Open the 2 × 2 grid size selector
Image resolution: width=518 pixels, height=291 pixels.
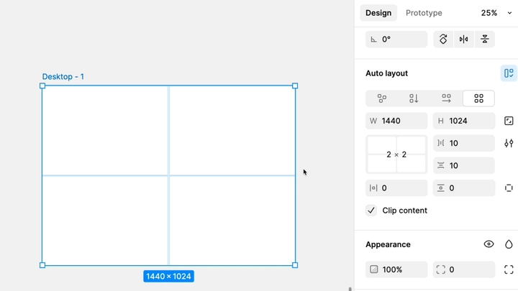point(396,154)
